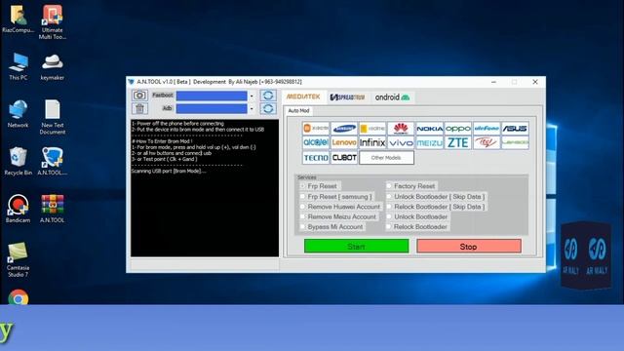Select the Factory Reset option

[410, 186]
